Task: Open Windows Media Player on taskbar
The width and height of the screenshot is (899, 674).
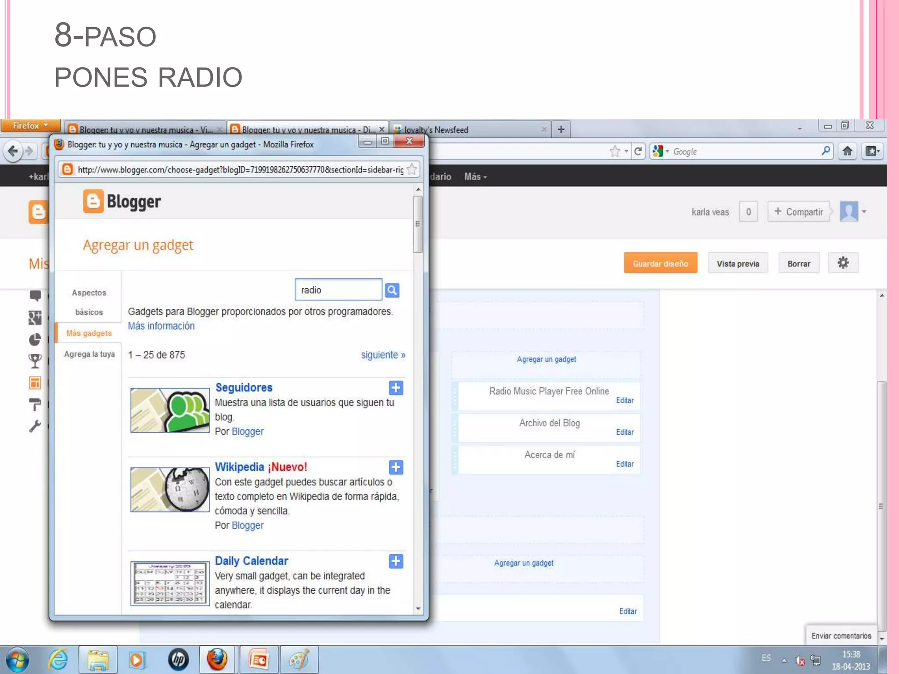Action: pyautogui.click(x=137, y=660)
